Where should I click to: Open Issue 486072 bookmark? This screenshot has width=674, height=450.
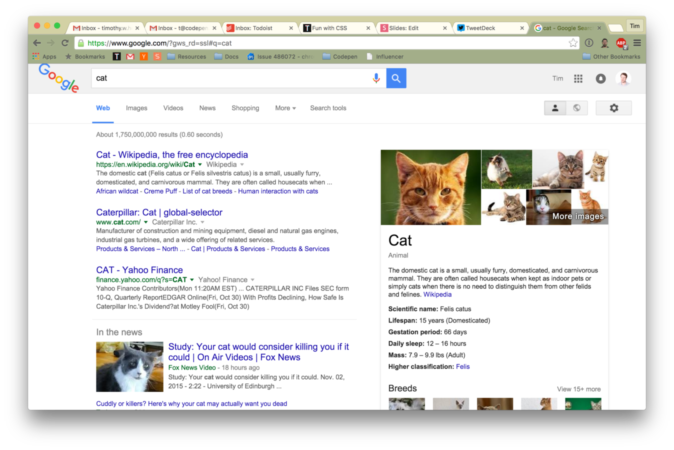pos(280,56)
